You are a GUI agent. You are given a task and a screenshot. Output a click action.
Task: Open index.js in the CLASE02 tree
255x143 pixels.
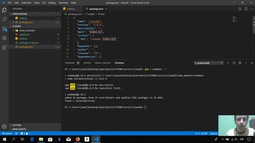(x=35, y=39)
